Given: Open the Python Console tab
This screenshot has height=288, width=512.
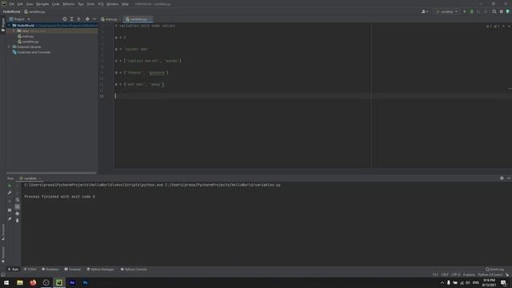Looking at the screenshot, I should point(134,270).
